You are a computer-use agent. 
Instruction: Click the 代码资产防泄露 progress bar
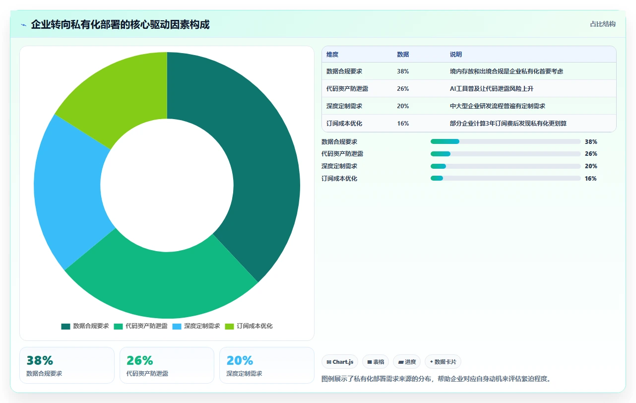(506, 154)
